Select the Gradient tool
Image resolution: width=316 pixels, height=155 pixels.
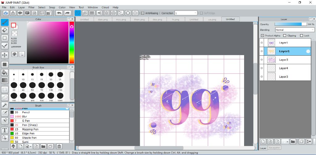(x=5, y=80)
